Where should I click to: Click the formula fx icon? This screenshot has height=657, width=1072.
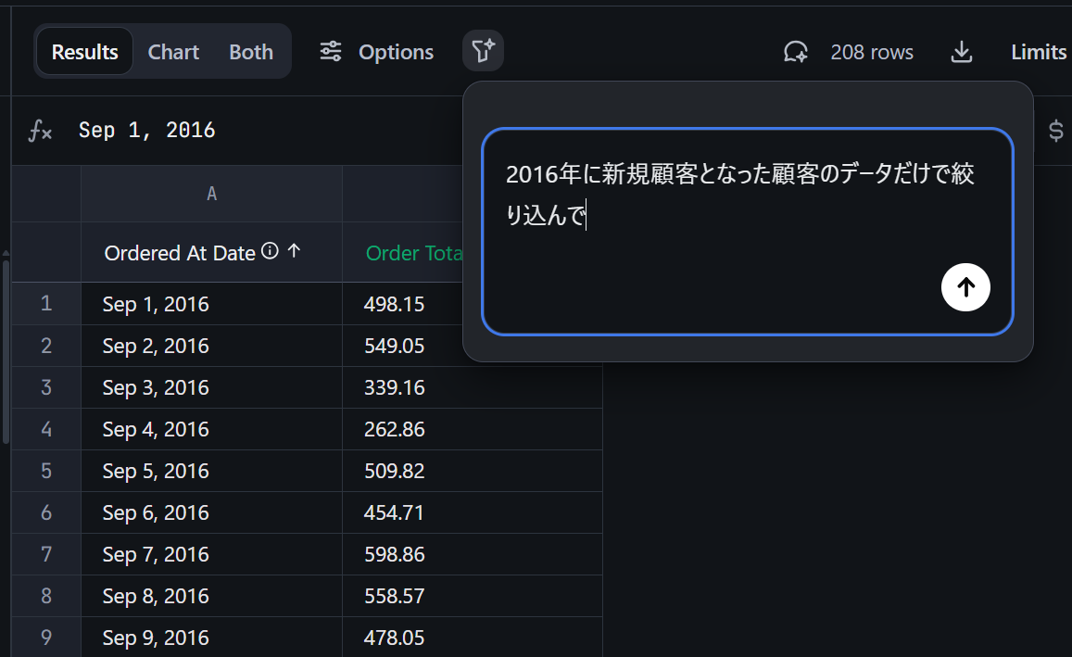point(40,131)
